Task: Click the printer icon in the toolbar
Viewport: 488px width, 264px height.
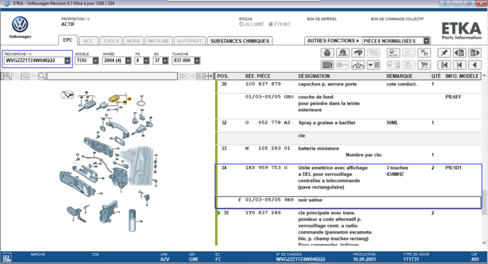Action: [327, 53]
